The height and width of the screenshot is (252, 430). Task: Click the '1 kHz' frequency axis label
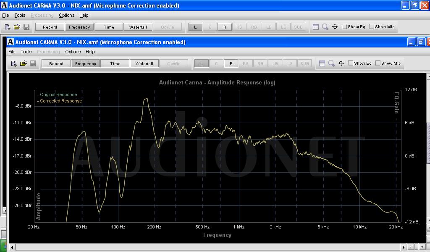click(239, 227)
